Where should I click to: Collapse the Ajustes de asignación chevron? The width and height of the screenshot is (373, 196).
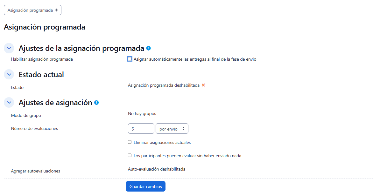click(x=9, y=103)
